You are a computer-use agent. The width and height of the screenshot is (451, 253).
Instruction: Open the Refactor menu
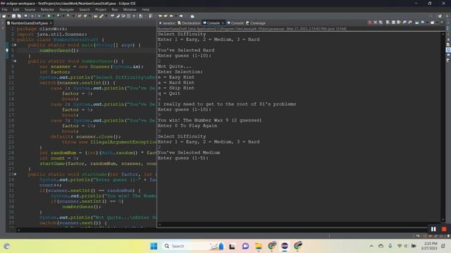click(x=47, y=9)
